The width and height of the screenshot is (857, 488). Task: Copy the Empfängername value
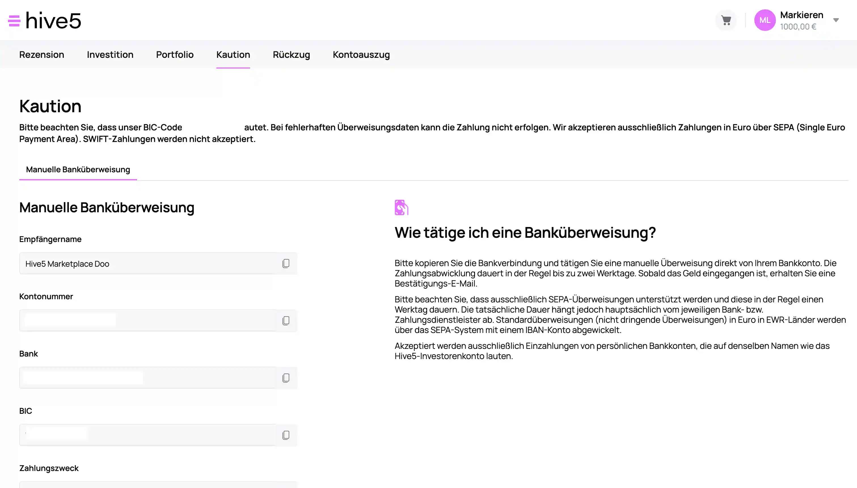[286, 264]
